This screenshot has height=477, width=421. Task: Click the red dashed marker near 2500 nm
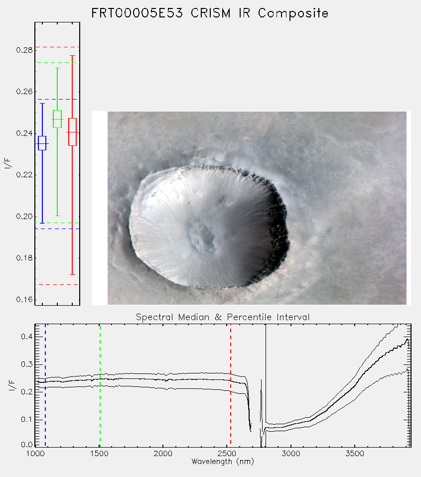(231, 385)
